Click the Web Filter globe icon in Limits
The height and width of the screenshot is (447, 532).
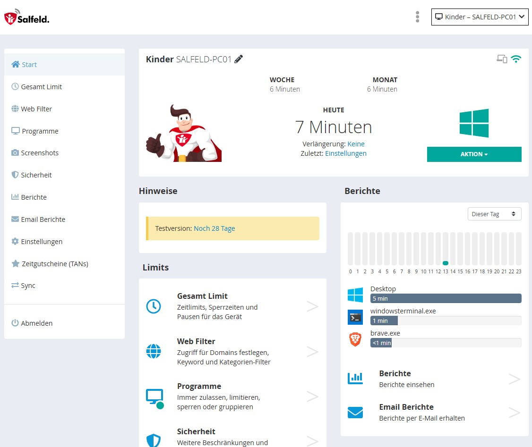154,352
